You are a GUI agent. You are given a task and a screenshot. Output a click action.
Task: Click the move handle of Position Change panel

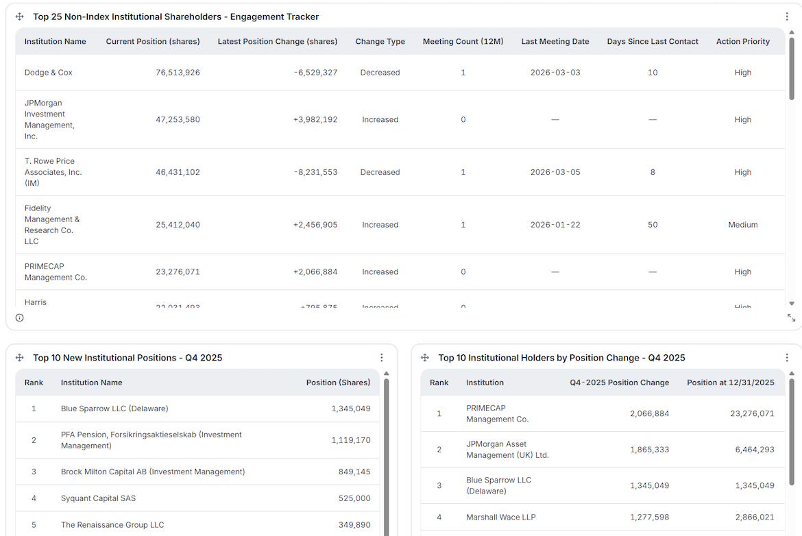424,358
